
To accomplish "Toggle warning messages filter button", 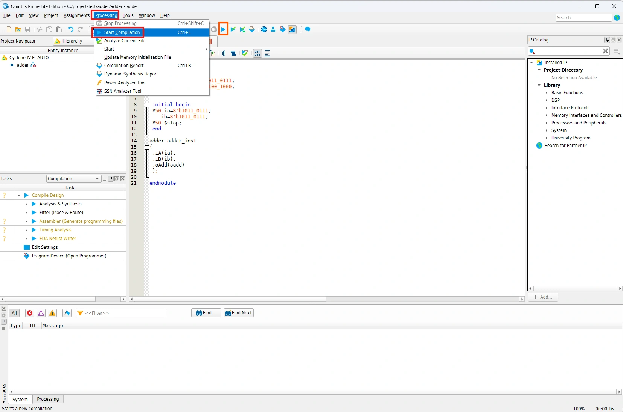I will click(x=52, y=313).
